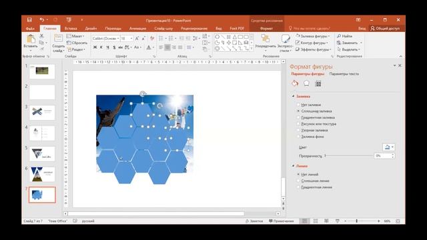Fit slide to current window icon
The width and height of the screenshot is (427, 240).
(398, 221)
